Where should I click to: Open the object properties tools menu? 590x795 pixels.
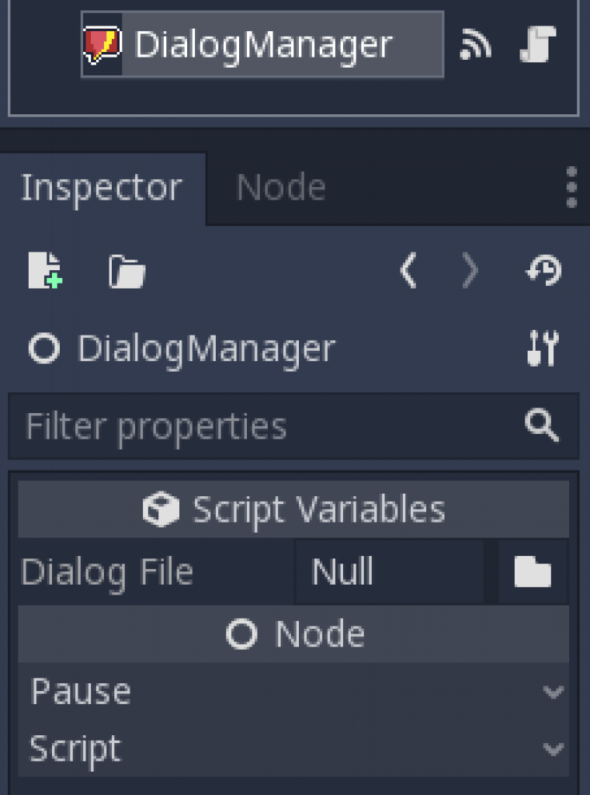point(543,348)
